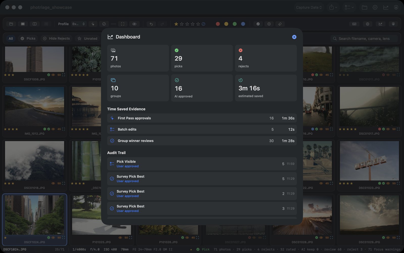This screenshot has width=404, height=253.
Task: Apply the green color label
Action: click(x=235, y=24)
